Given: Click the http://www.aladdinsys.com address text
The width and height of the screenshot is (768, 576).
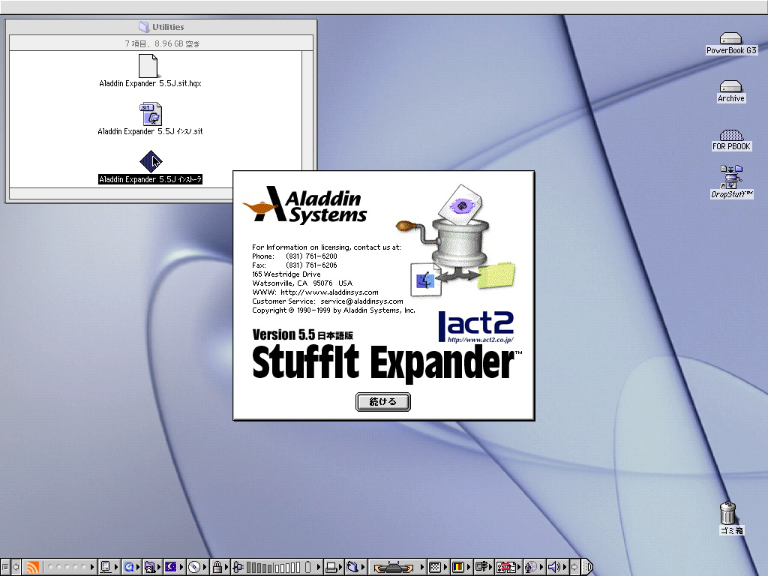Looking at the screenshot, I should coord(329,292).
